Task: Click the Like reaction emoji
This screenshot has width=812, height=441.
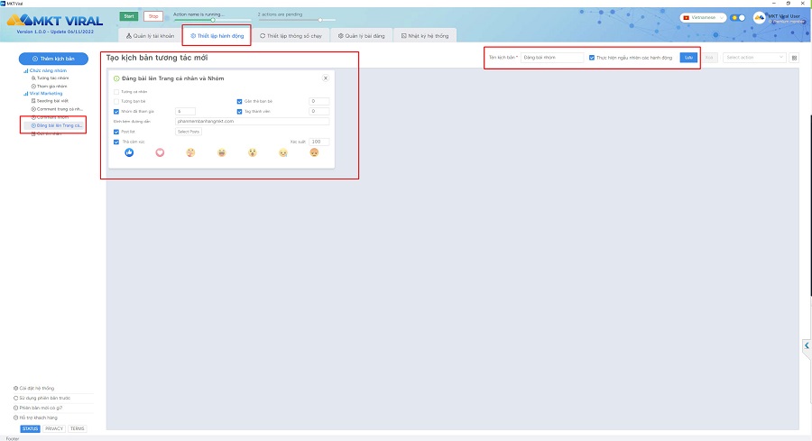Action: [x=129, y=152]
